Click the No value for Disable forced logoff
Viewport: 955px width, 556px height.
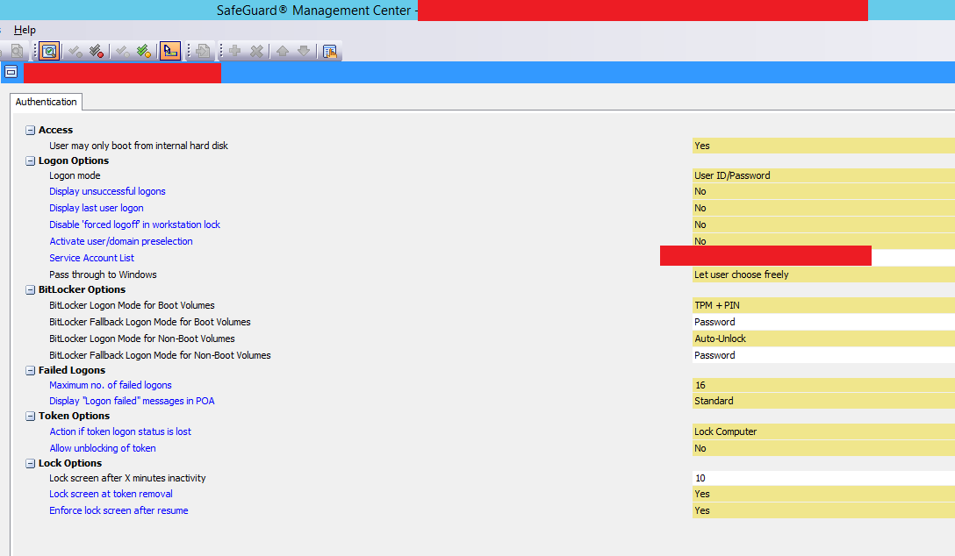tap(823, 225)
